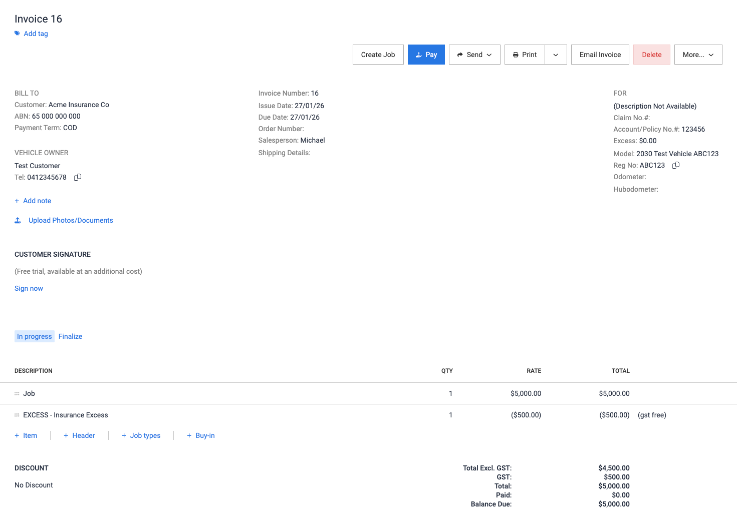This screenshot has height=525, width=737.
Task: Click the upload icon for Photos/Documents
Action: tap(18, 220)
